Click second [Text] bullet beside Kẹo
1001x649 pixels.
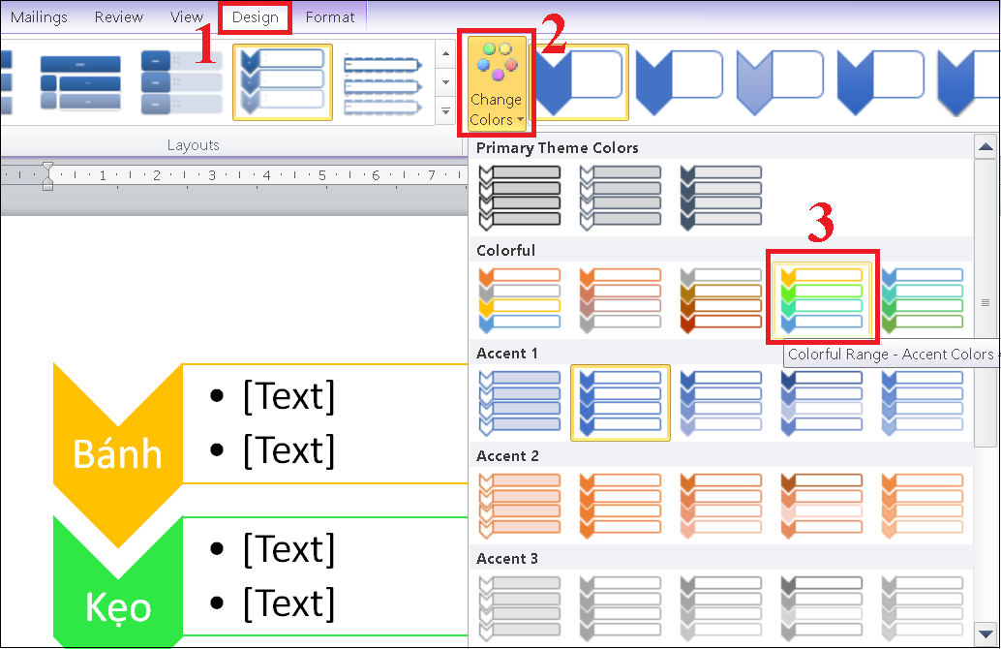[288, 603]
